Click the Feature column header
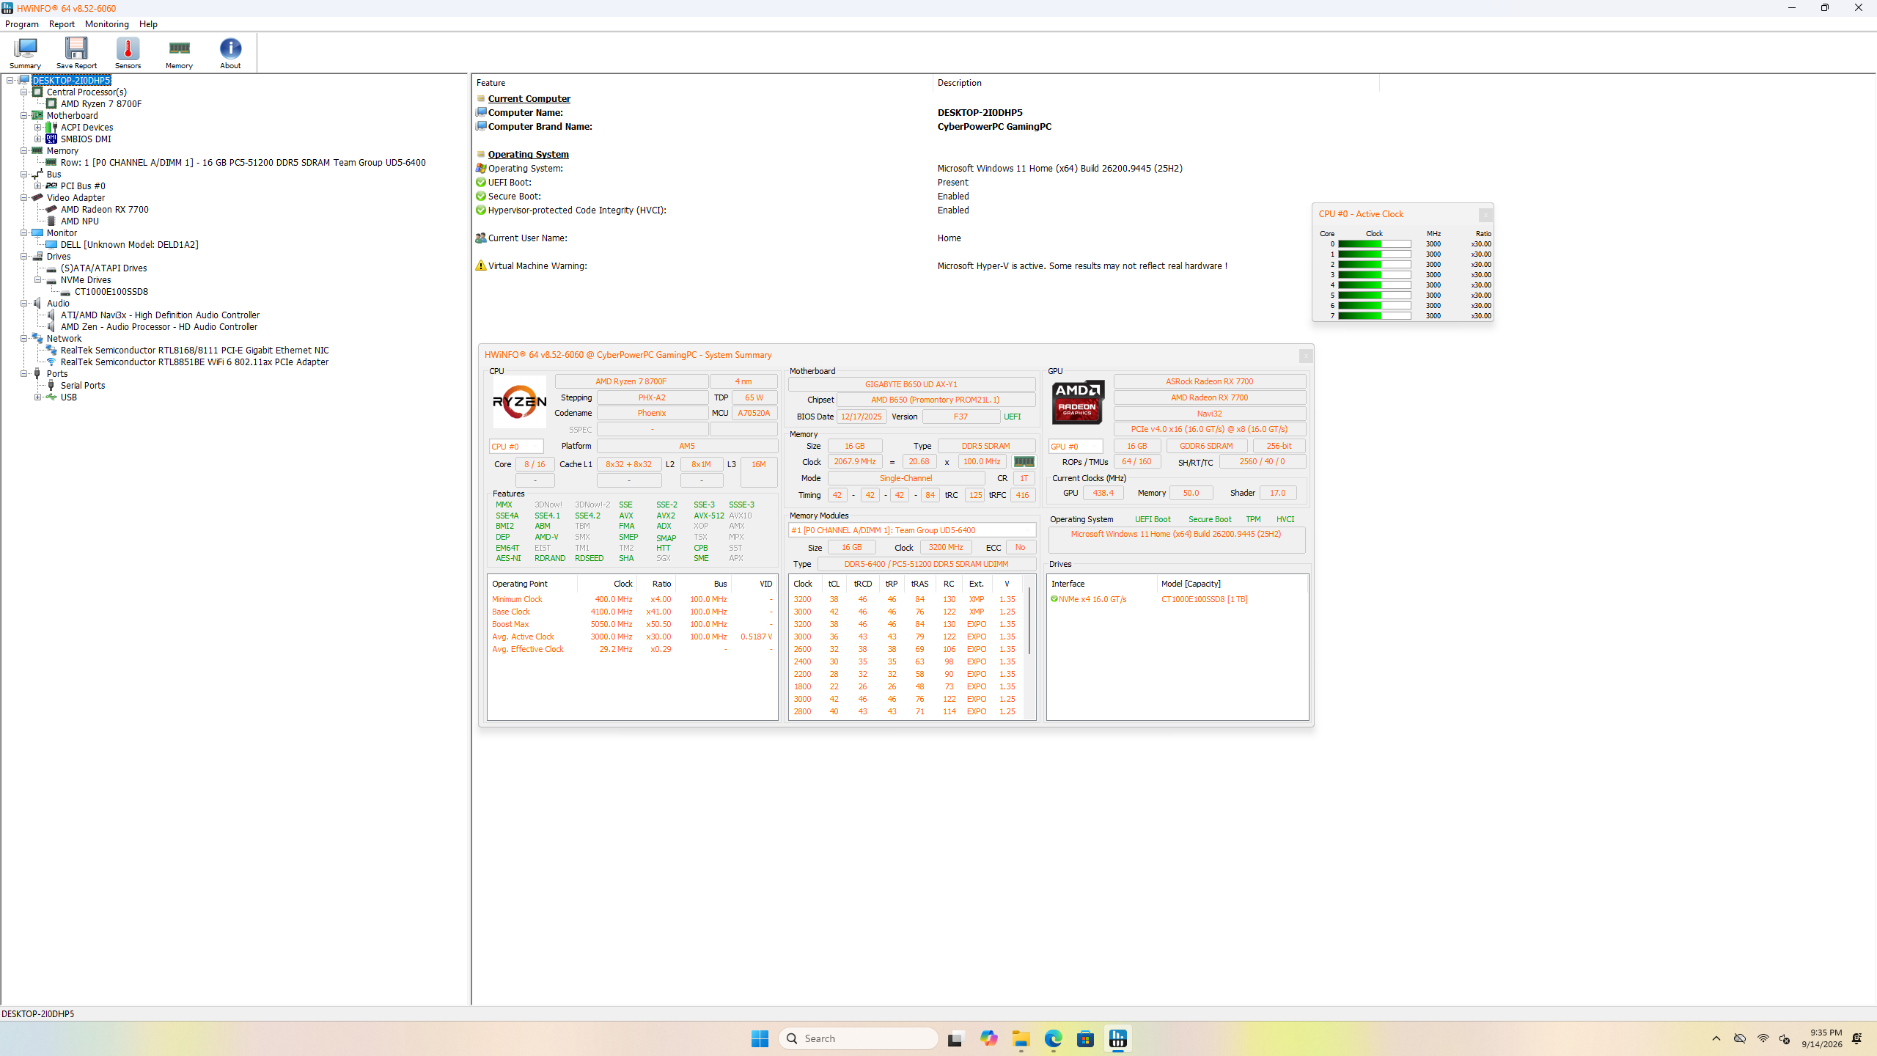 (702, 83)
